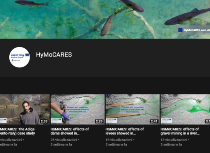The height and width of the screenshot is (153, 210).
Task: Click the 2:33 duration badge
Action: (44, 121)
